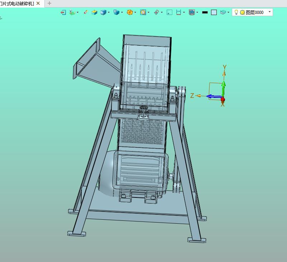The width and height of the screenshot is (287, 262).
Task: Click the orange polyhedron wireframe icon
Action: tap(130, 13)
